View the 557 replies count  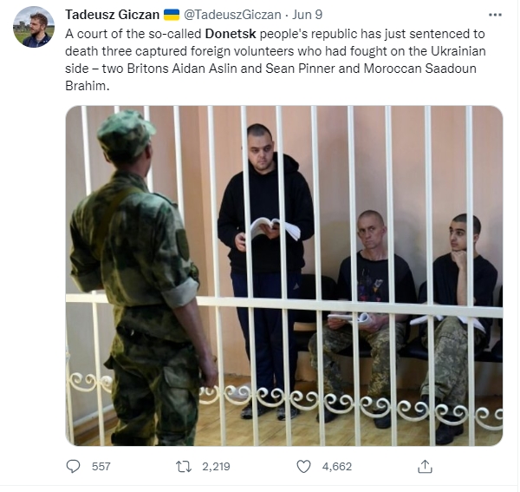click(101, 466)
